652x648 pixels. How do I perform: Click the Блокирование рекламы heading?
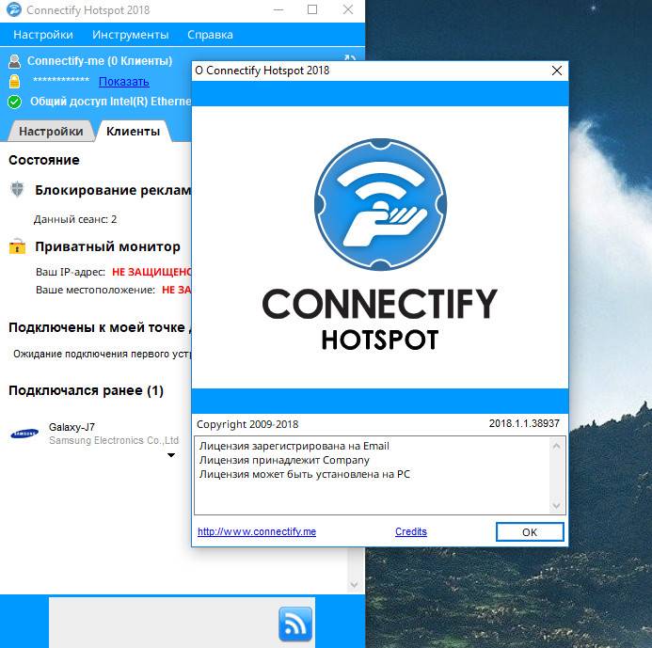(x=113, y=190)
